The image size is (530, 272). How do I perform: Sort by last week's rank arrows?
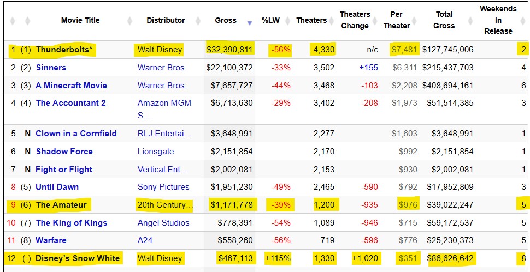pyautogui.click(x=28, y=21)
